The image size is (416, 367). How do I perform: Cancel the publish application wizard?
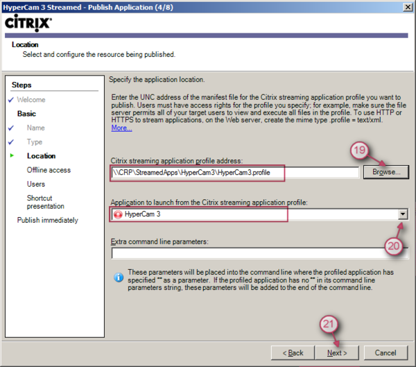click(385, 352)
